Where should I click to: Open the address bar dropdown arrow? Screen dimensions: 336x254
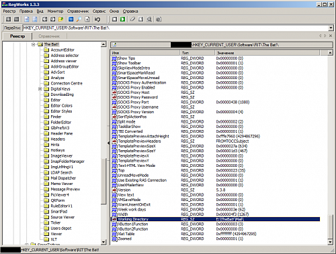(331, 28)
